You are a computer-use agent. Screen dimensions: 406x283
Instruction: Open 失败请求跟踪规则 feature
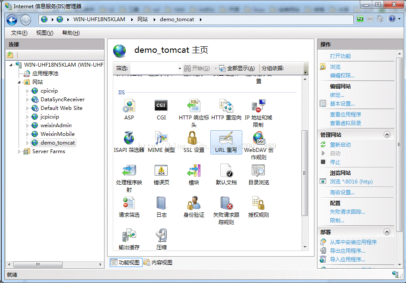(x=226, y=210)
